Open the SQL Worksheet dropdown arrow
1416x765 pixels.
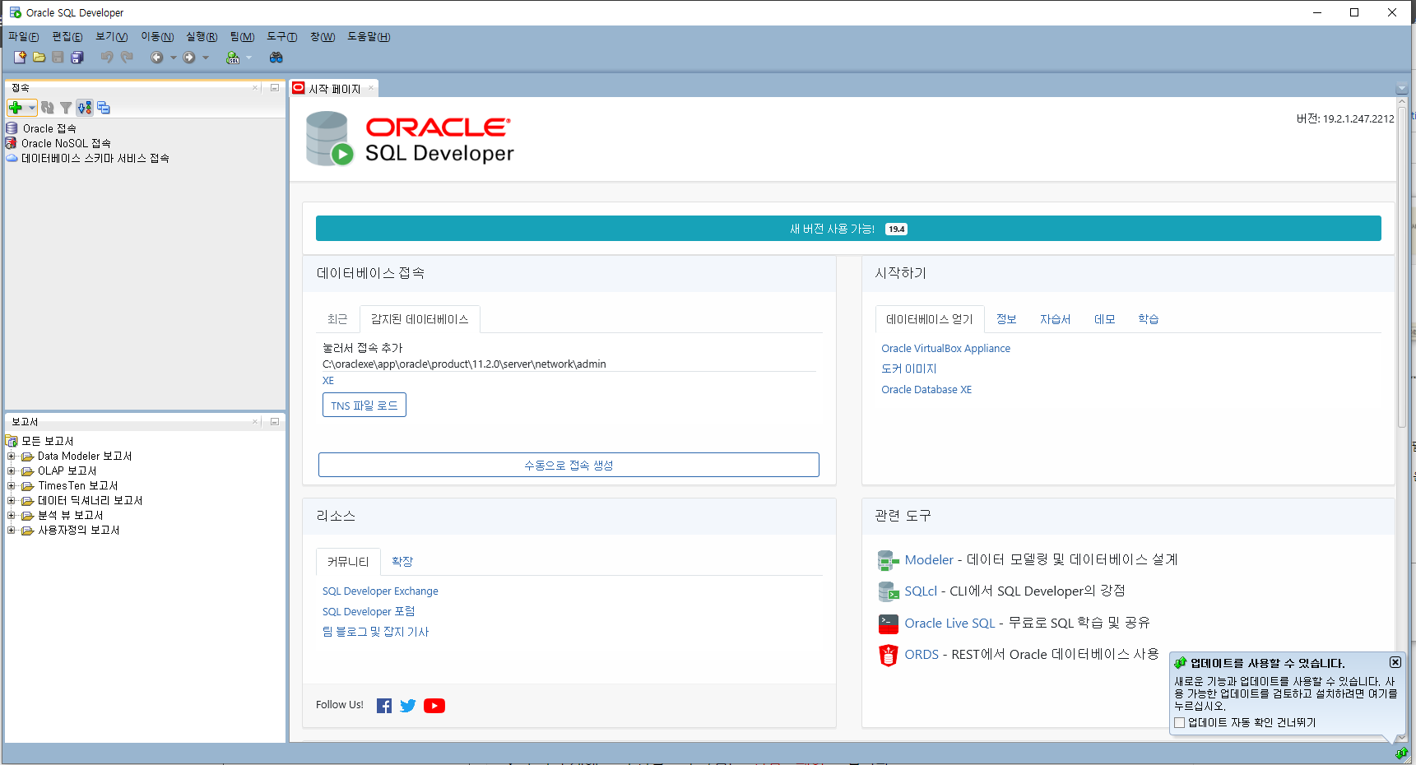(x=248, y=58)
